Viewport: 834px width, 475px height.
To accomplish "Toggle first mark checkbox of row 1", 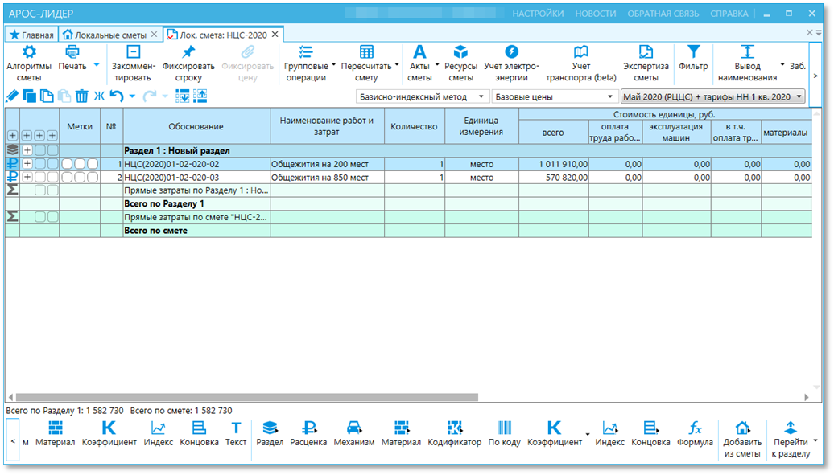I will click(x=67, y=164).
